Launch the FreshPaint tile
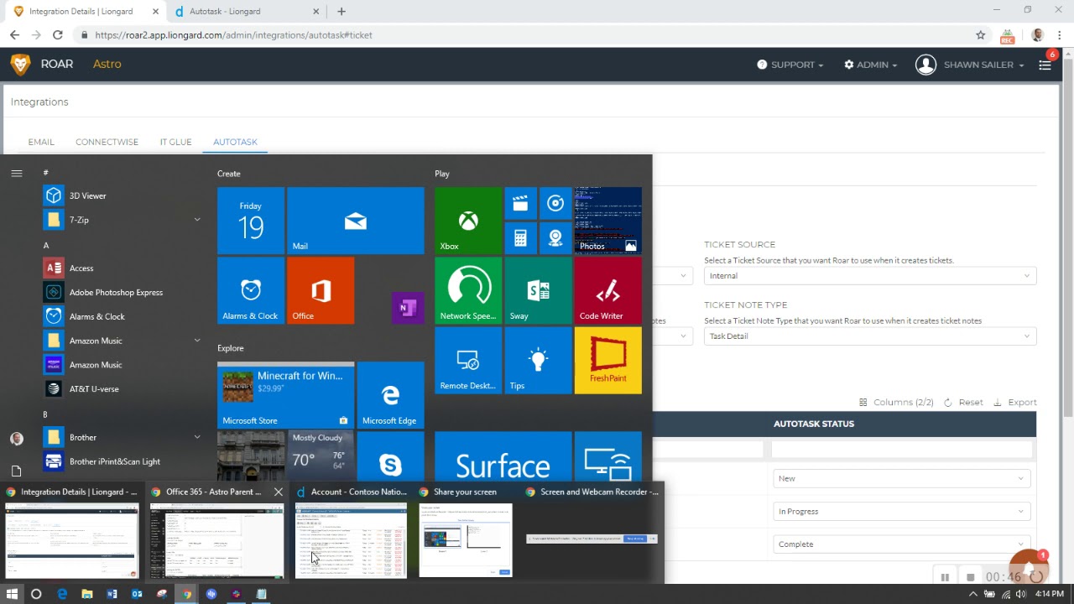The width and height of the screenshot is (1074, 604). coord(608,361)
